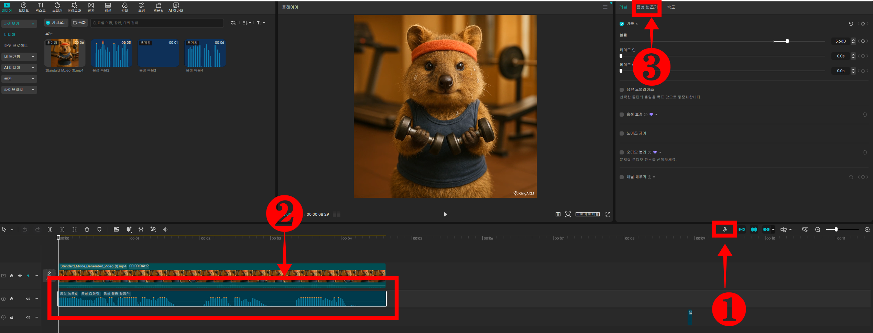Expand the AI 미디어 sidebar section

click(x=19, y=68)
